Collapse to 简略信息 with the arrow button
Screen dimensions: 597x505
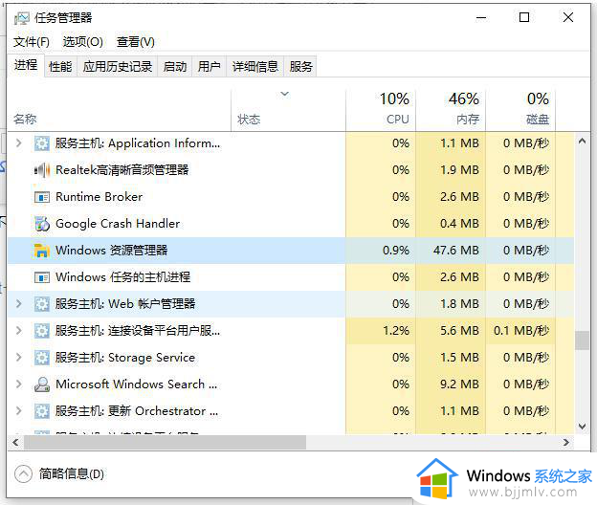coord(23,474)
